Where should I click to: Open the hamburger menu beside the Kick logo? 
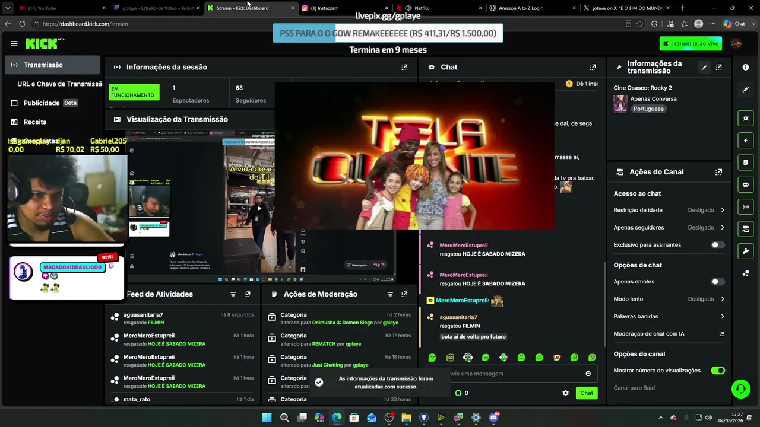(14, 43)
